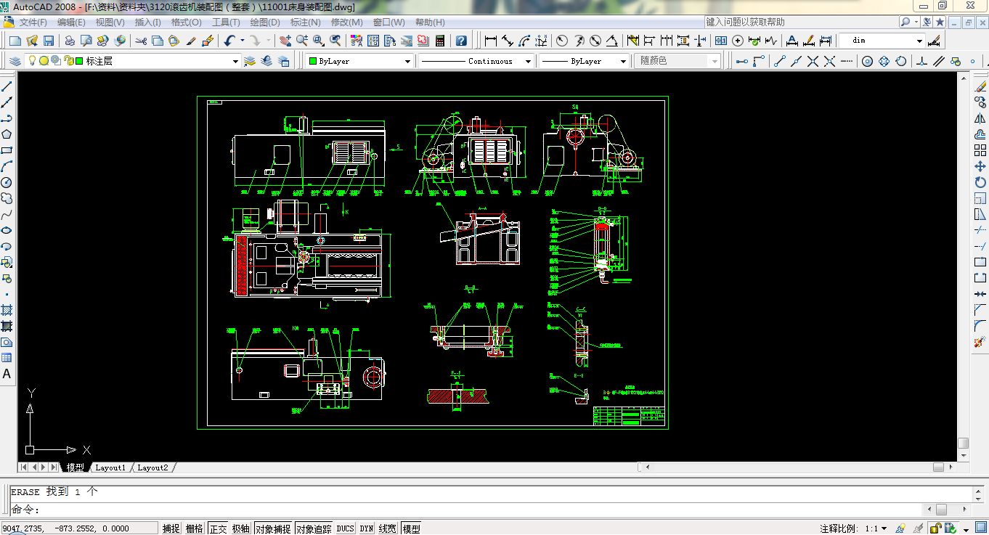Open the calculator tool icon
This screenshot has width=989, height=535.
[x=440, y=41]
